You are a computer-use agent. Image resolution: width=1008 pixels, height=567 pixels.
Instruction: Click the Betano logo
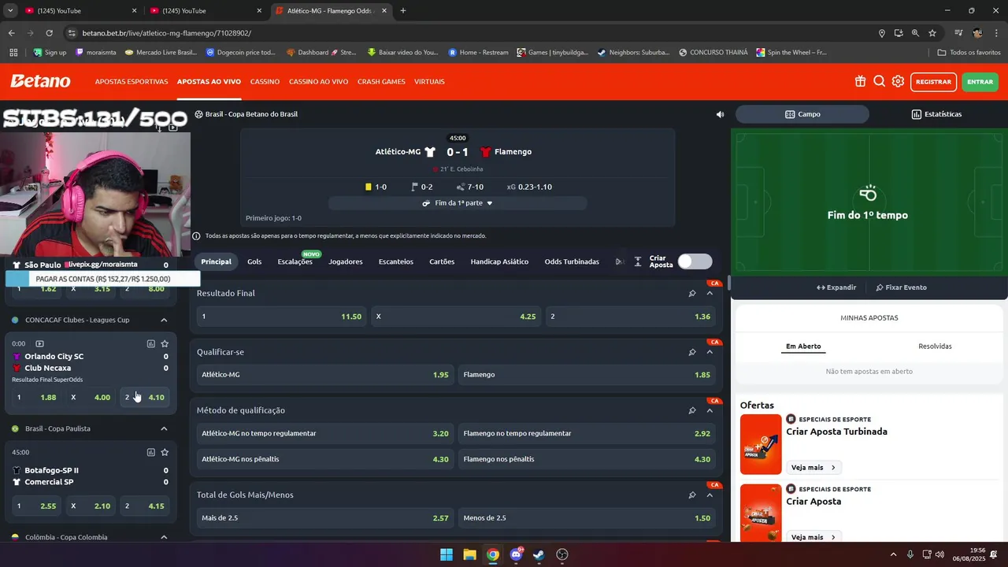[x=40, y=81]
